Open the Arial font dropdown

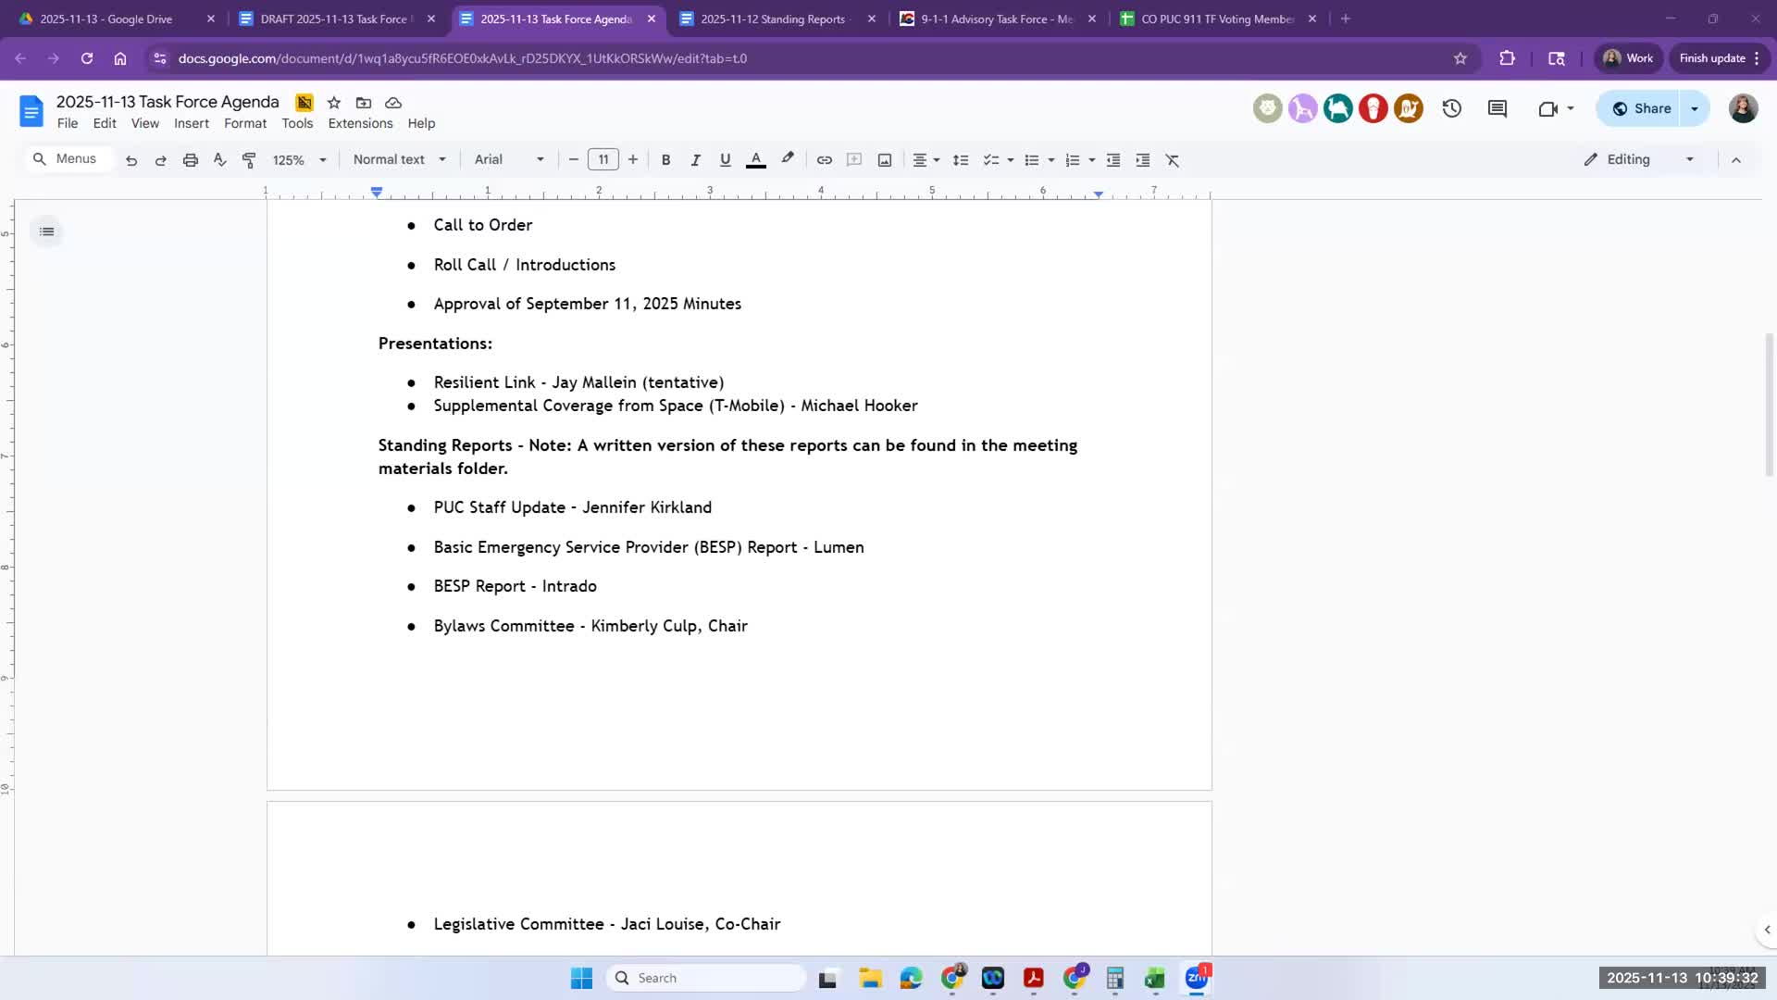509,159
